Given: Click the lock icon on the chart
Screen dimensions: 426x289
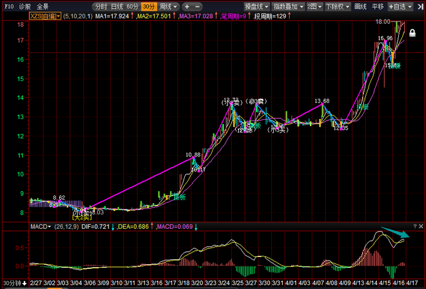Looking at the screenshot, I should click(412, 33).
